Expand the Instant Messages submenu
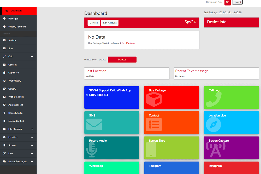Image resolution: width=261 pixels, height=174 pixels. (32, 161)
